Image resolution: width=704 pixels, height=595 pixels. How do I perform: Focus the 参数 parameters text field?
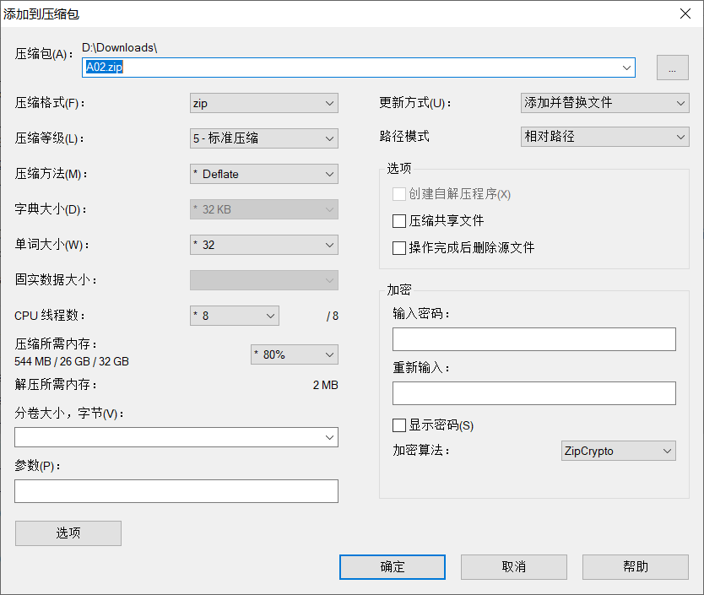(x=176, y=491)
